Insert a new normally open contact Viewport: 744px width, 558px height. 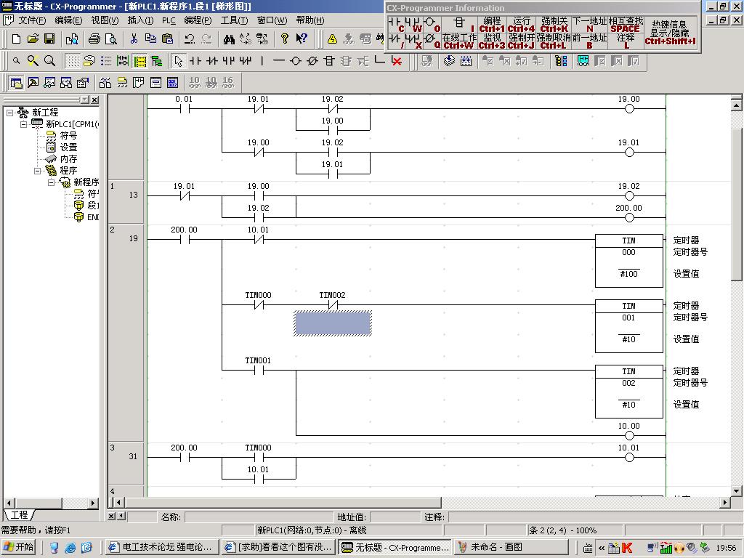tap(195, 61)
